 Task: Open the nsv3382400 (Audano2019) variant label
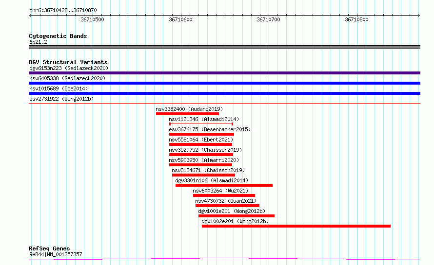(189, 109)
